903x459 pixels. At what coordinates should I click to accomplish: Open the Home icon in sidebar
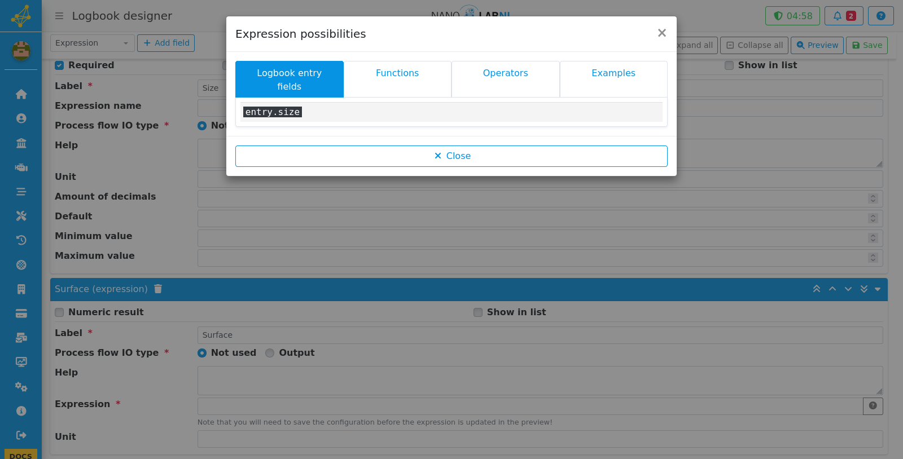point(21,94)
